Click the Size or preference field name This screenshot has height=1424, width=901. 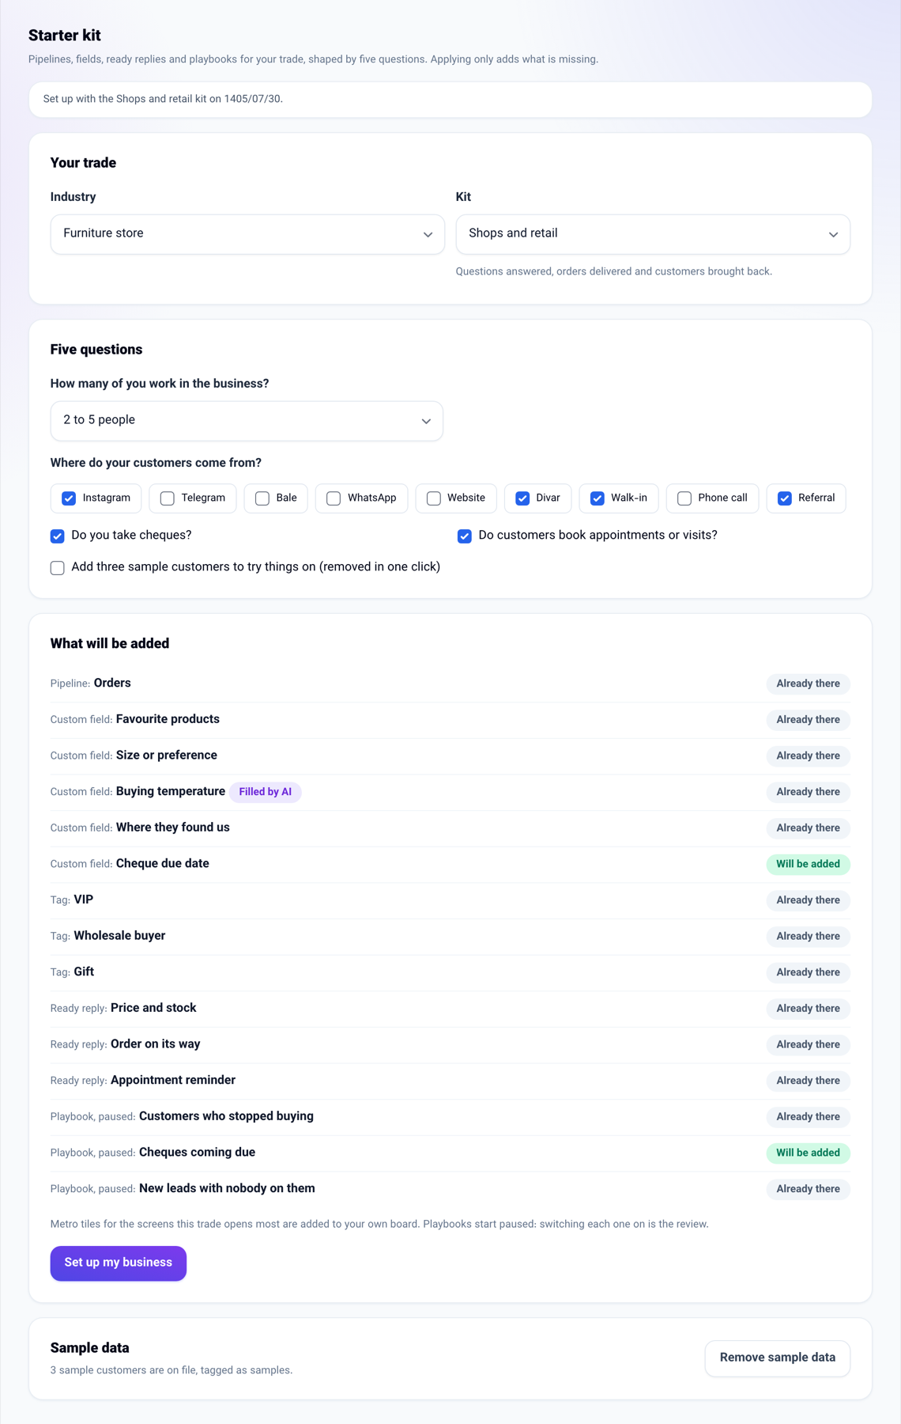tap(167, 756)
